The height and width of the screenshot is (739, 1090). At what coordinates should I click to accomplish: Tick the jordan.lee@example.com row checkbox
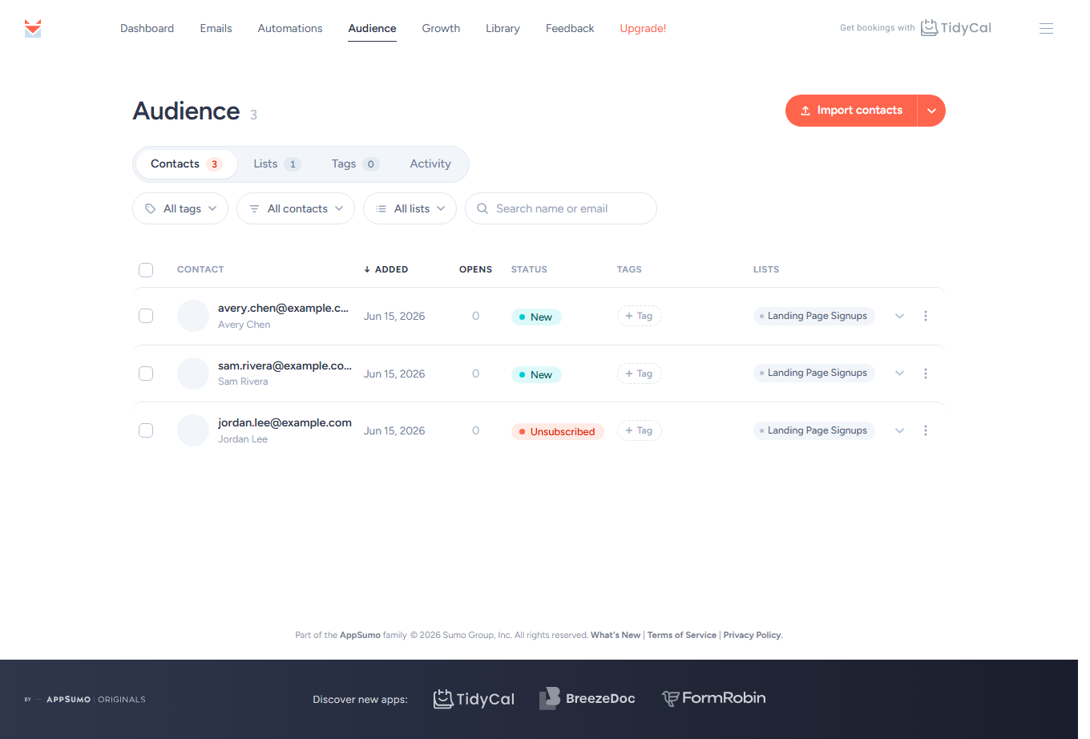pyautogui.click(x=146, y=430)
